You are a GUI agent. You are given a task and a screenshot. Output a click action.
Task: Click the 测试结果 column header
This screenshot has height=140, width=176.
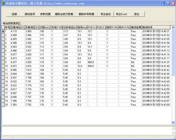(136, 27)
